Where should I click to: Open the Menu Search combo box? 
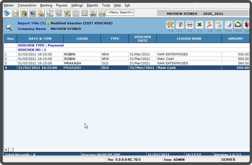pos(120,12)
